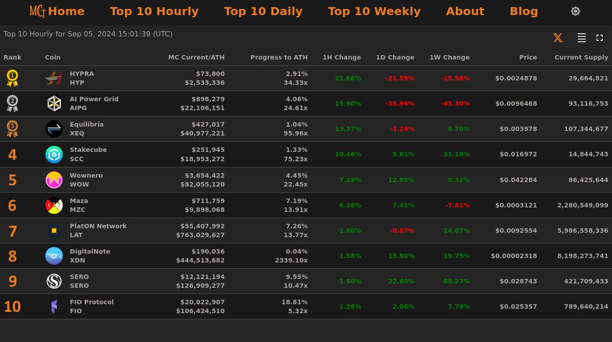This screenshot has height=342, width=612.
Task: Open the Maza coin name link
Action: point(79,201)
